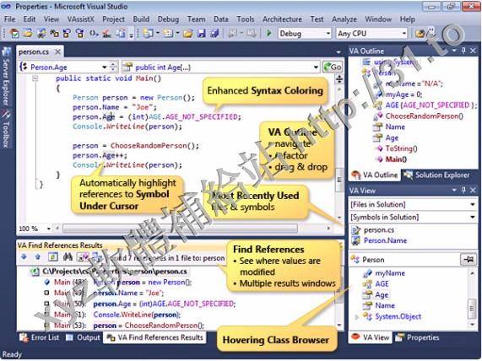
Task: Click the Open File folder toolbar icon
Action: click(x=188, y=33)
